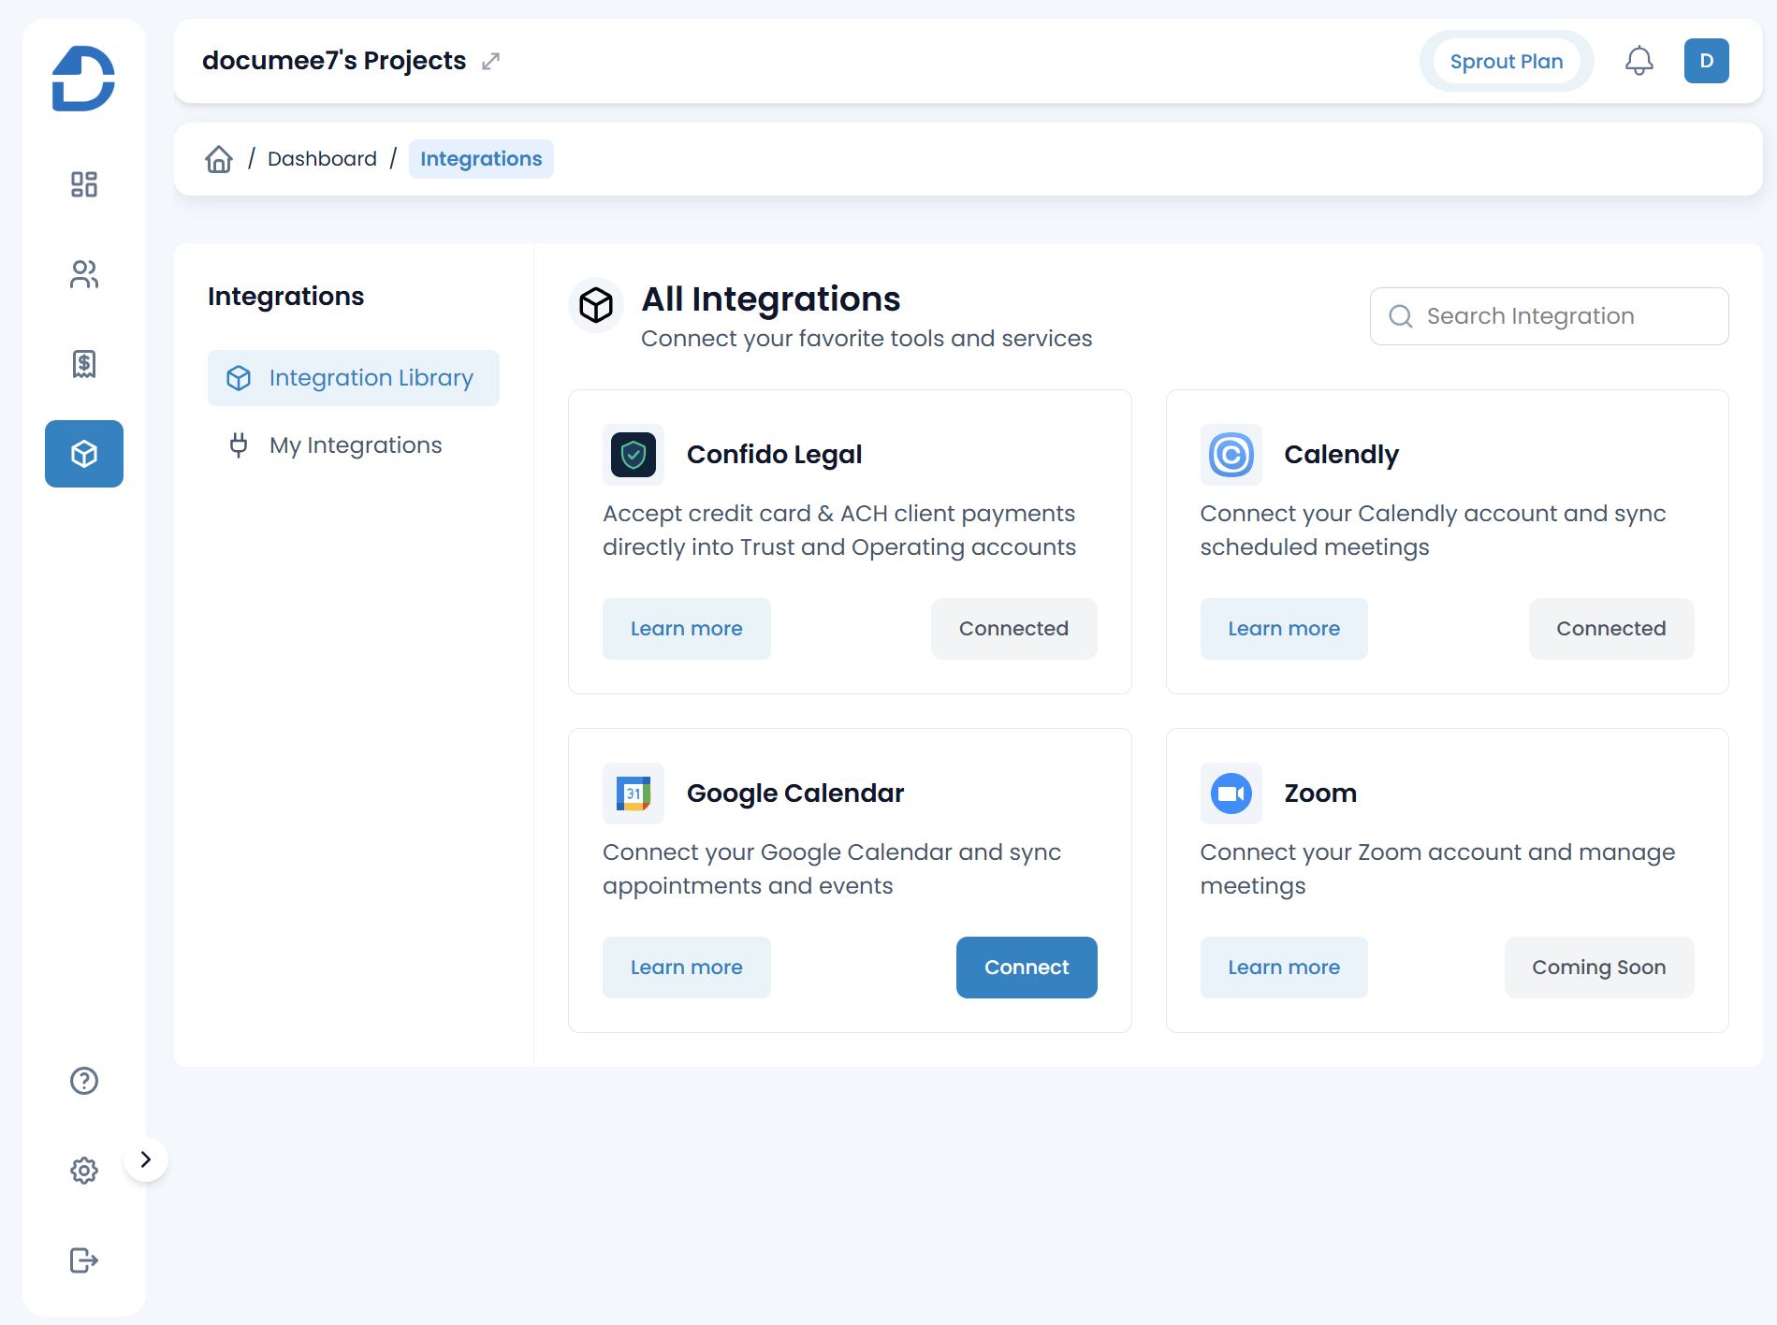Open the user avatar D menu
The image size is (1777, 1325).
click(1707, 61)
